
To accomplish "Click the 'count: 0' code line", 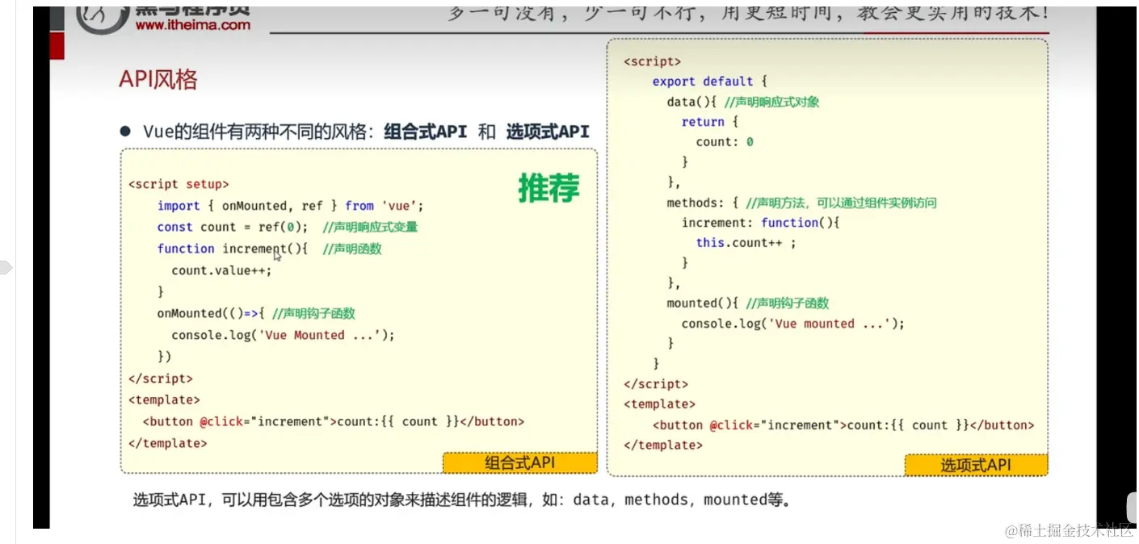I will 725,142.
